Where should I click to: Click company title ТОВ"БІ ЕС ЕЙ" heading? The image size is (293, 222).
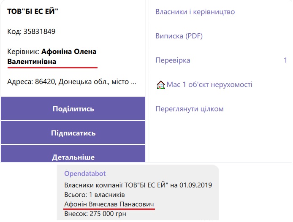(33, 11)
